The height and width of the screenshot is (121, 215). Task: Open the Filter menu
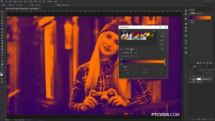pyautogui.click(x=36, y=1)
